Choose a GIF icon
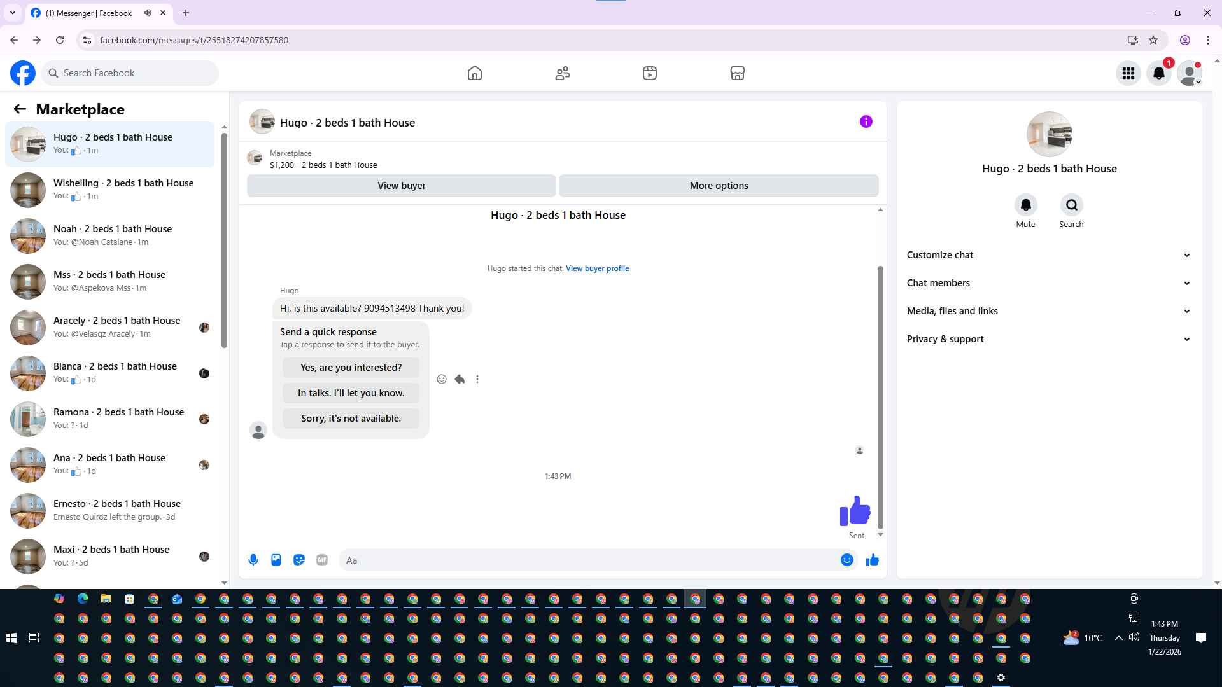Viewport: 1222px width, 687px height. click(322, 560)
